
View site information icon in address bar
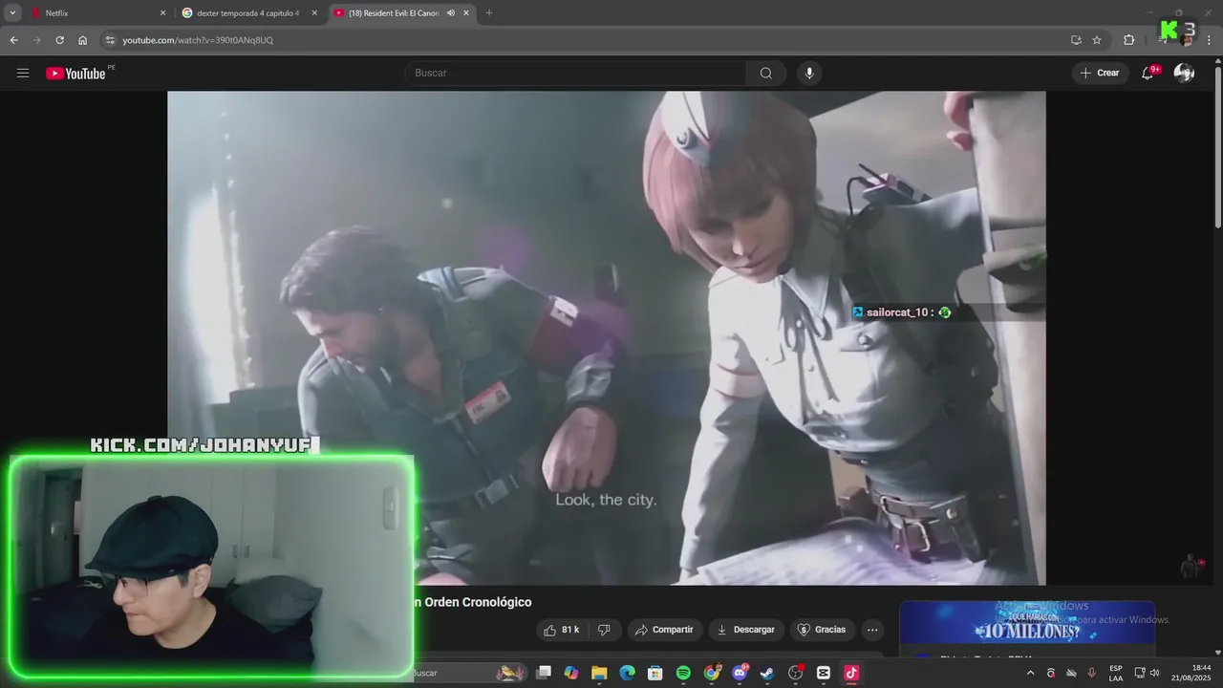pyautogui.click(x=110, y=40)
